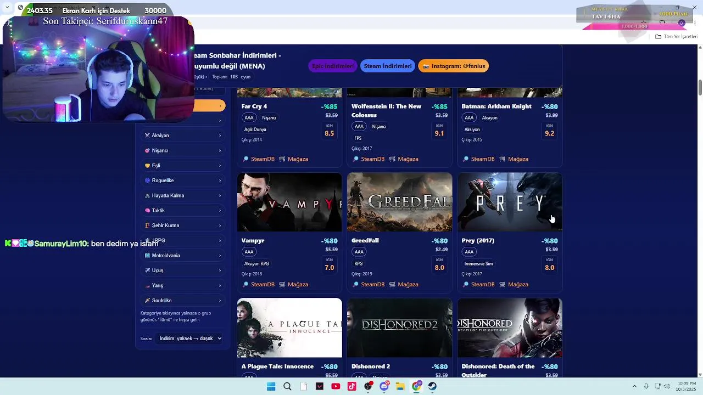Show hidden system tray icons

(634, 386)
